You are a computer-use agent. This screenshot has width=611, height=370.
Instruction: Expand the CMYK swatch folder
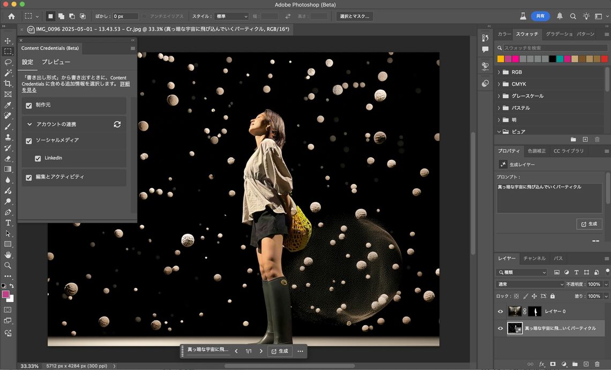tap(499, 84)
